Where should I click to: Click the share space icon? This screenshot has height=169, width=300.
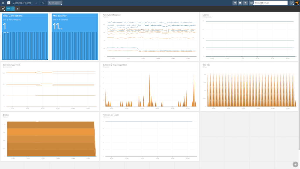pyautogui.click(x=43, y=3)
